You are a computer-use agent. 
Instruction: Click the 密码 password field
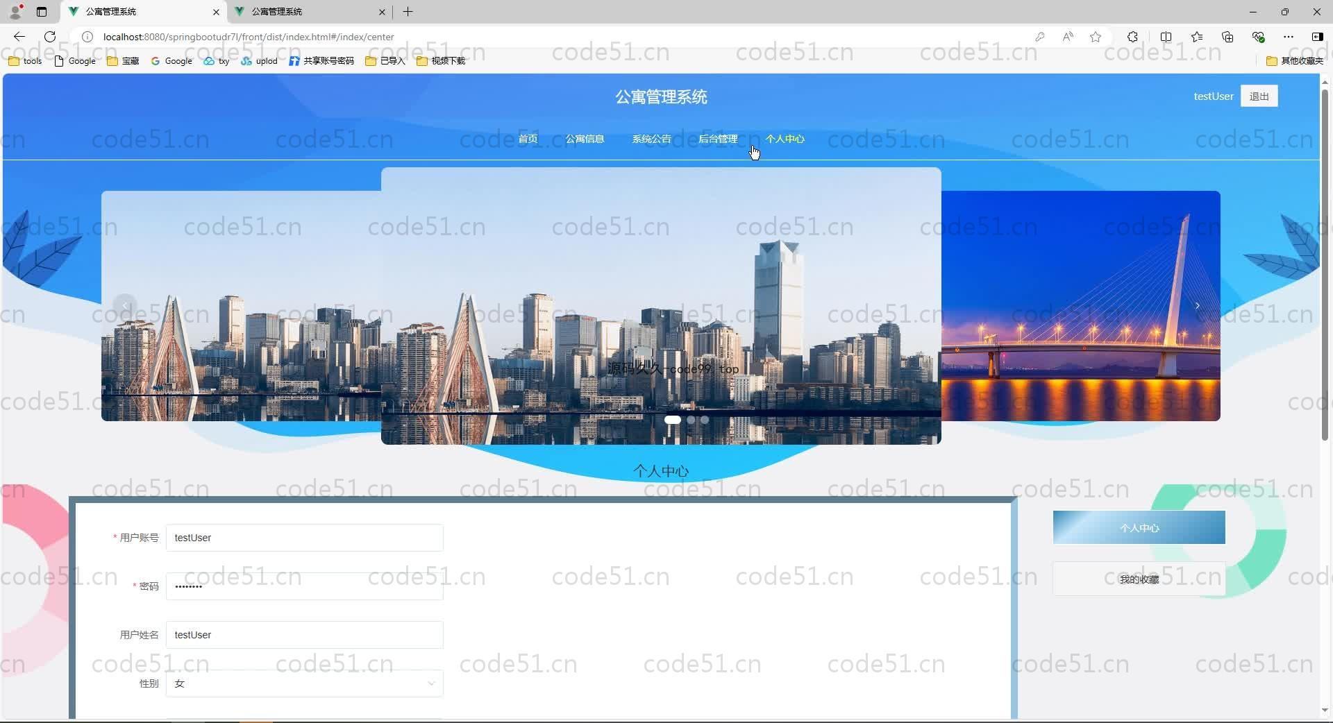coord(304,586)
